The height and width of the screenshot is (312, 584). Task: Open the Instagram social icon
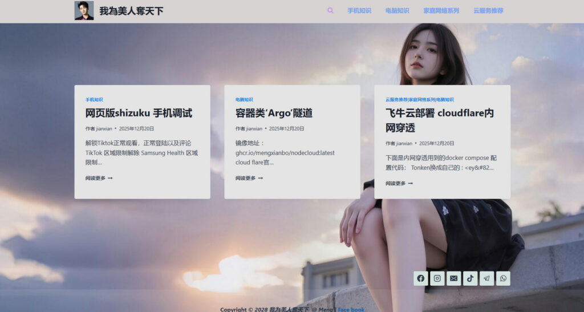coord(437,278)
